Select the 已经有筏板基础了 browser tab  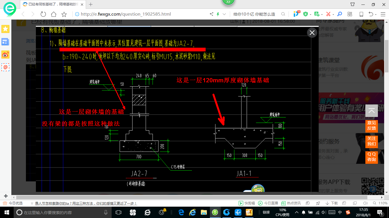point(53,4)
